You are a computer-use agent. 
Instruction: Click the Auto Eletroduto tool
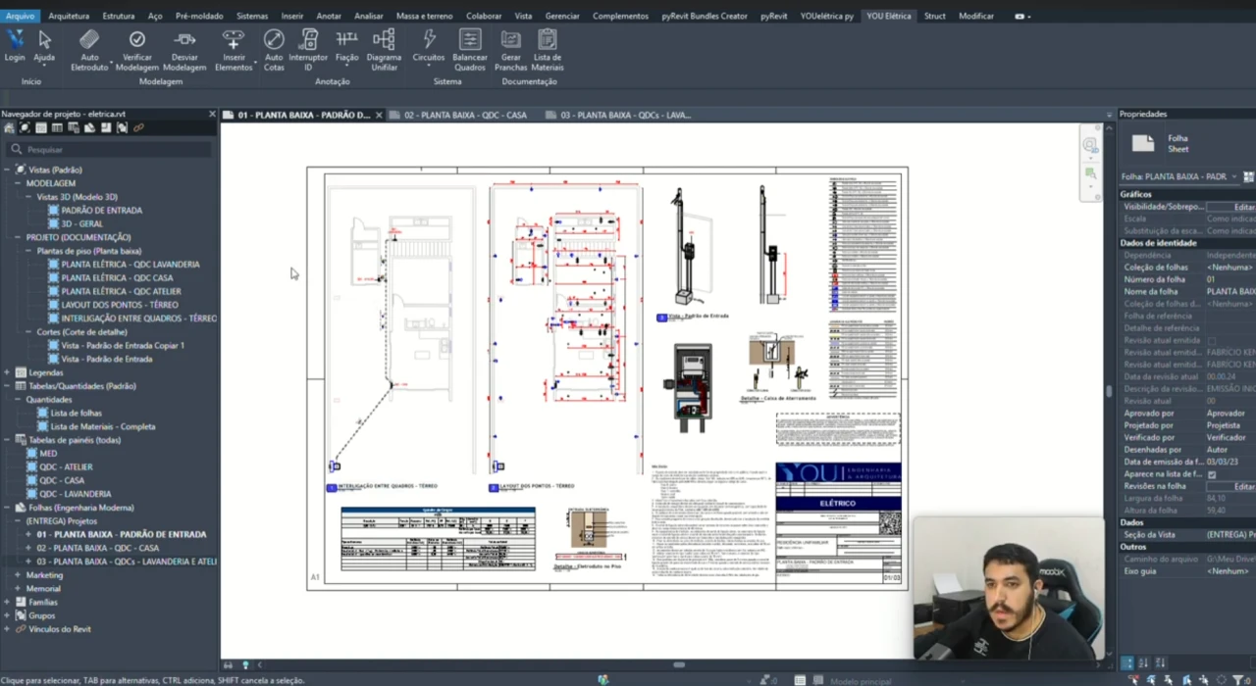[89, 49]
